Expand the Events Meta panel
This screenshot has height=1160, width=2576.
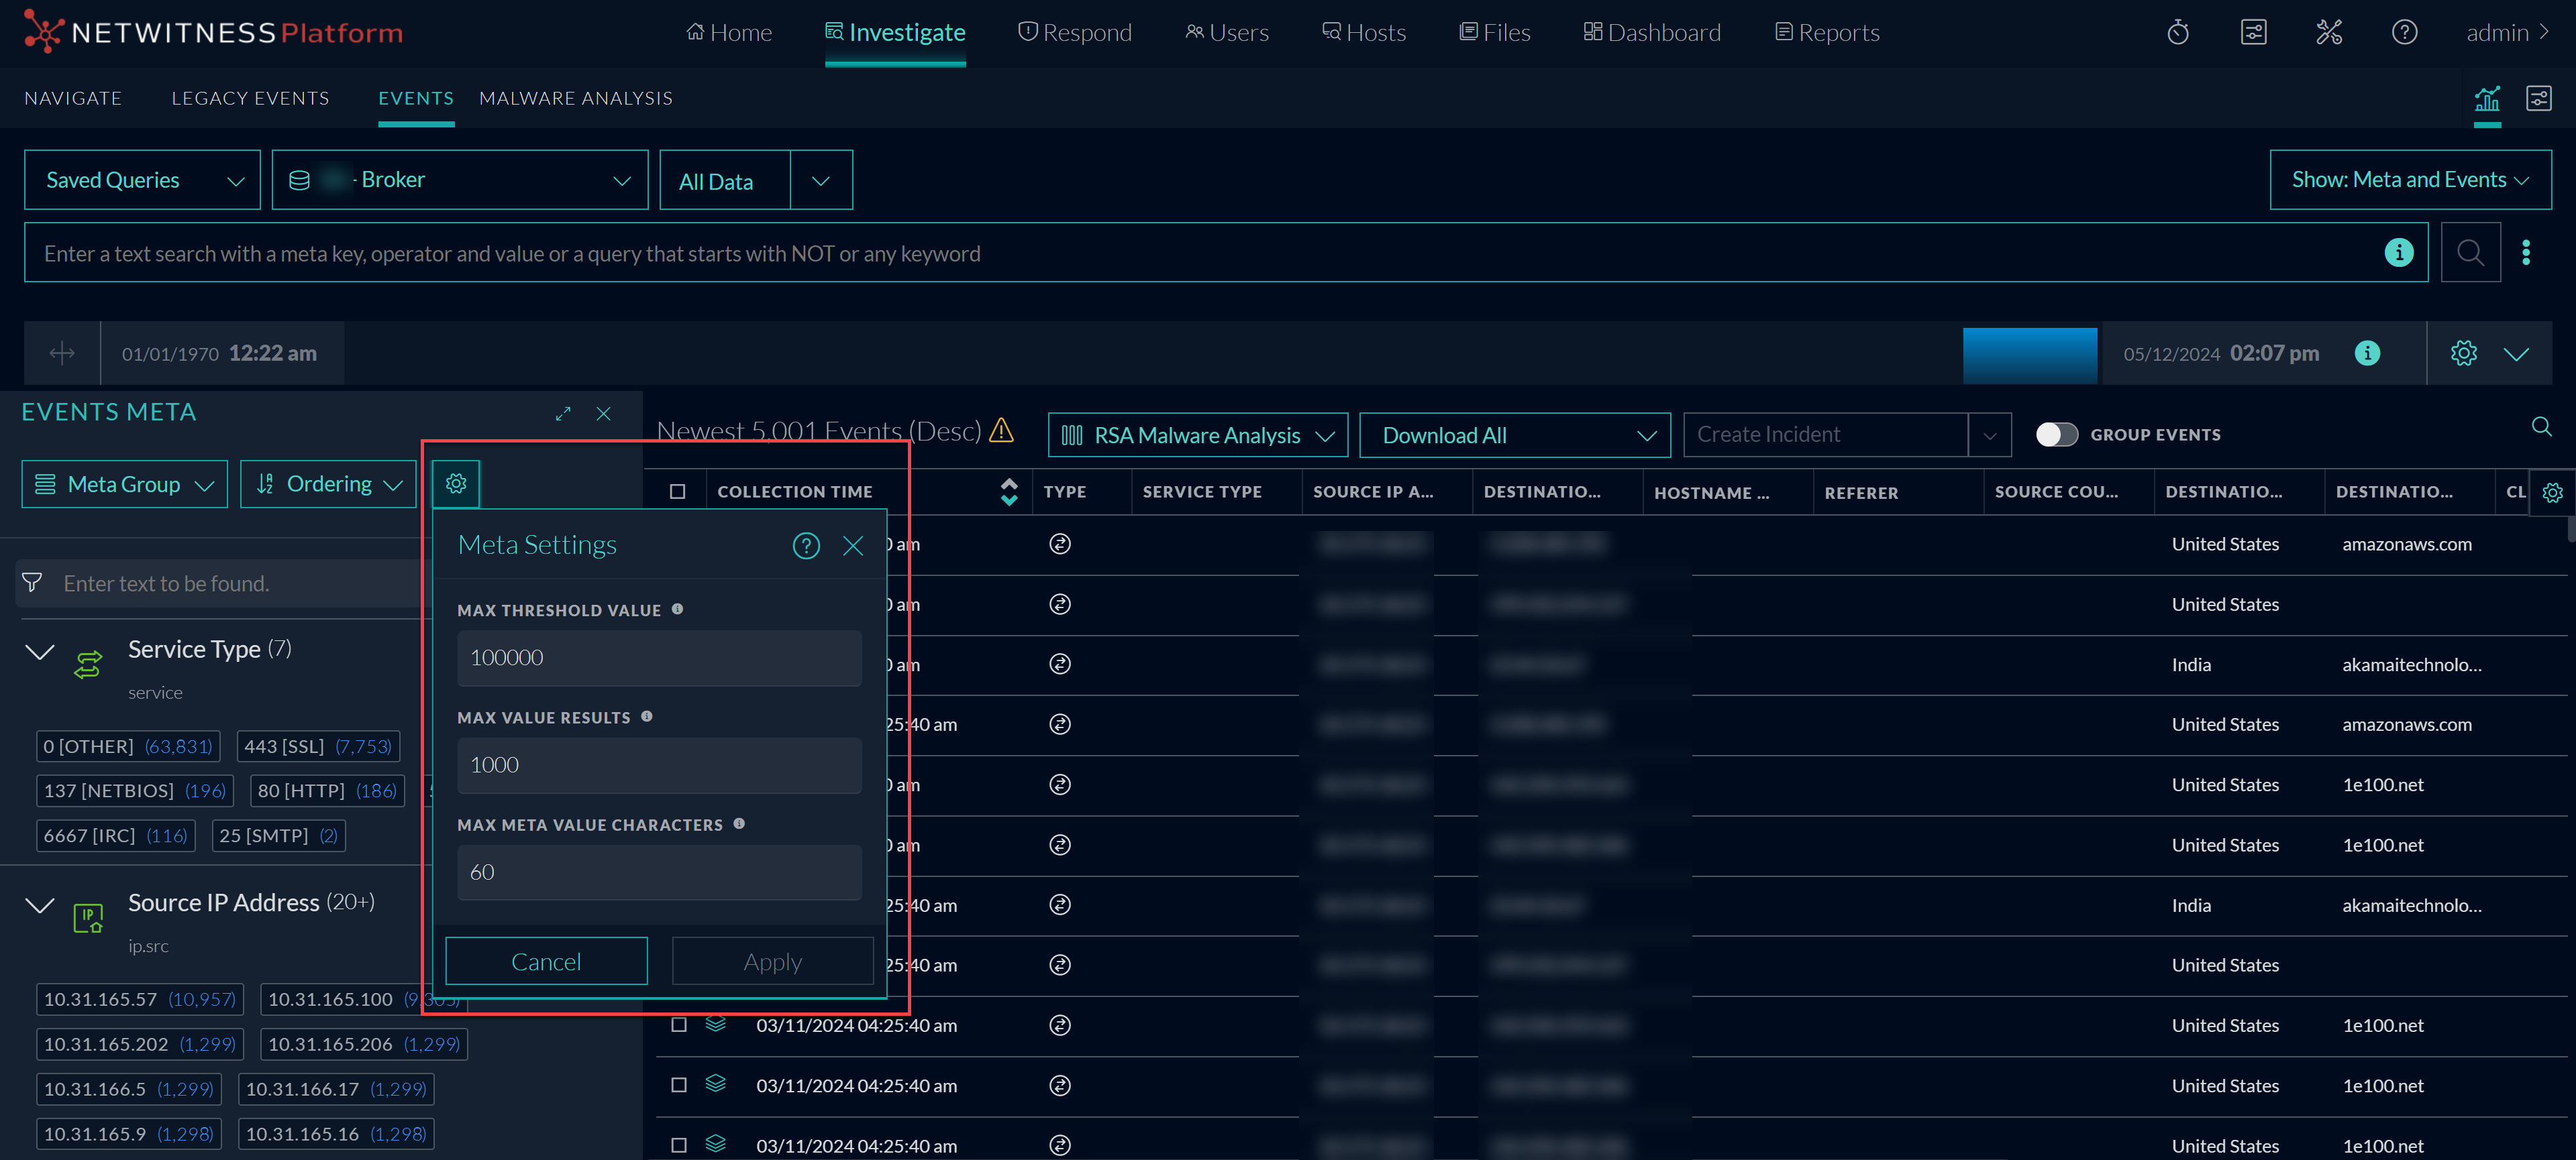(563, 414)
